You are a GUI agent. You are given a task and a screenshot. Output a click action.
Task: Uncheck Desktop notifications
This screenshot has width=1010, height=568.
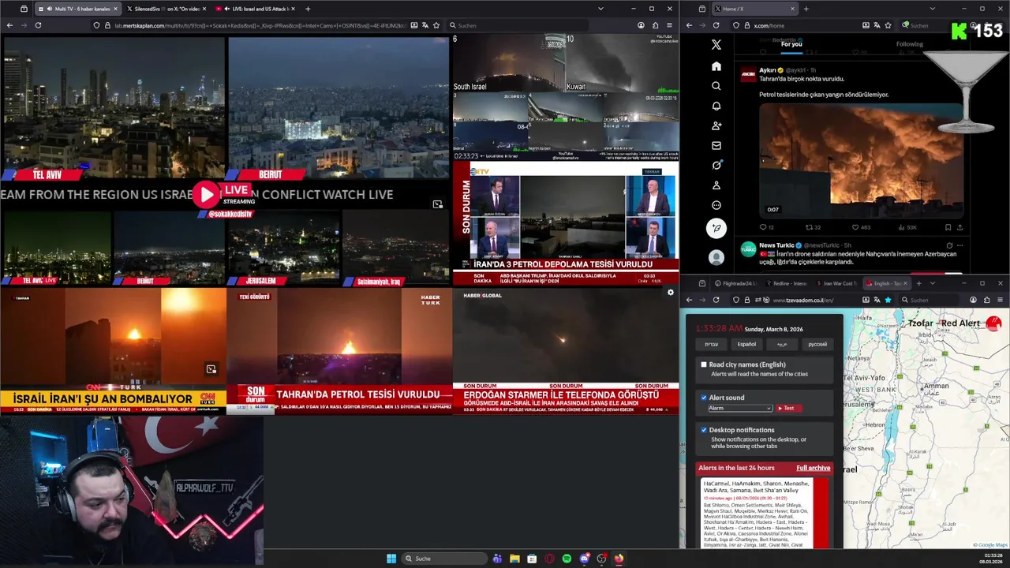click(704, 430)
